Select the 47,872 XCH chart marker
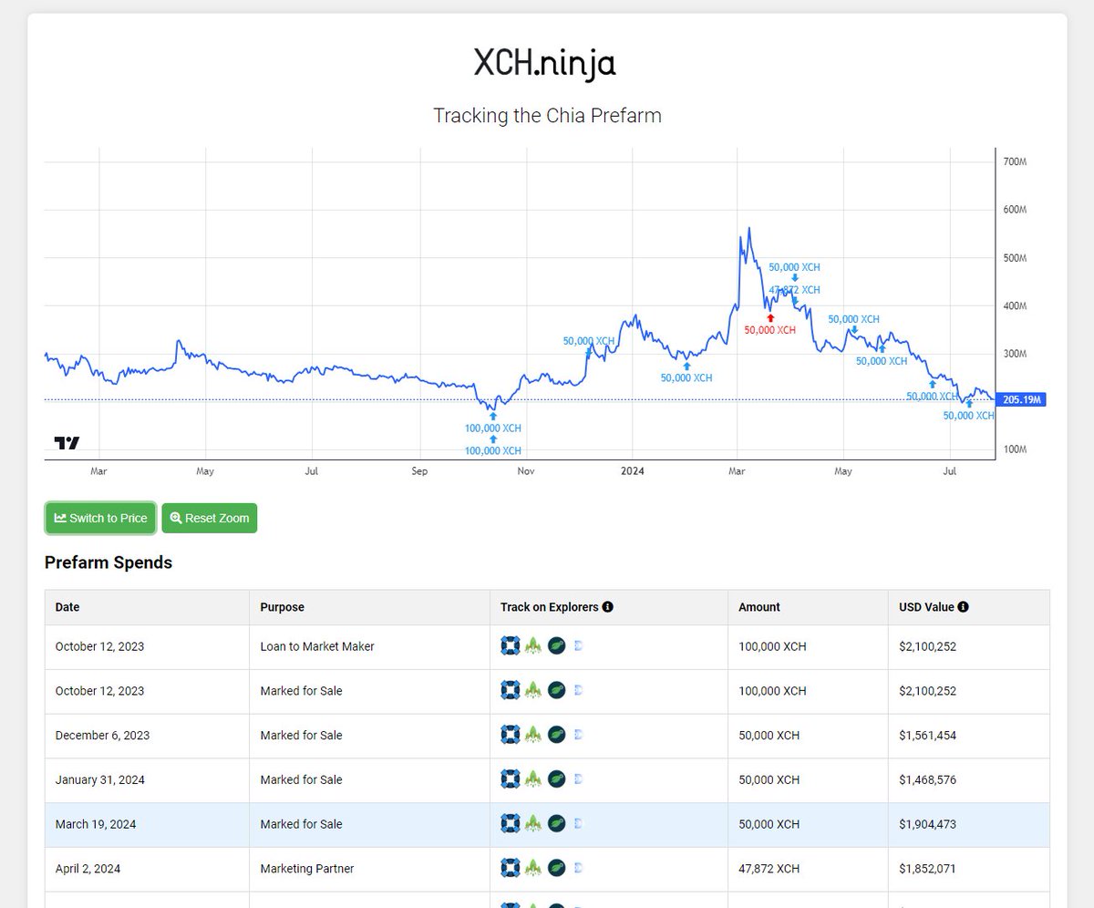The height and width of the screenshot is (908, 1094). pos(794,290)
